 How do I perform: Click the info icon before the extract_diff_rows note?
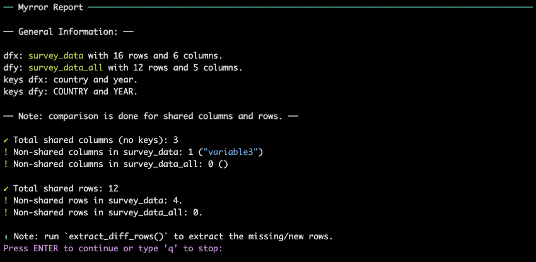coord(6,237)
